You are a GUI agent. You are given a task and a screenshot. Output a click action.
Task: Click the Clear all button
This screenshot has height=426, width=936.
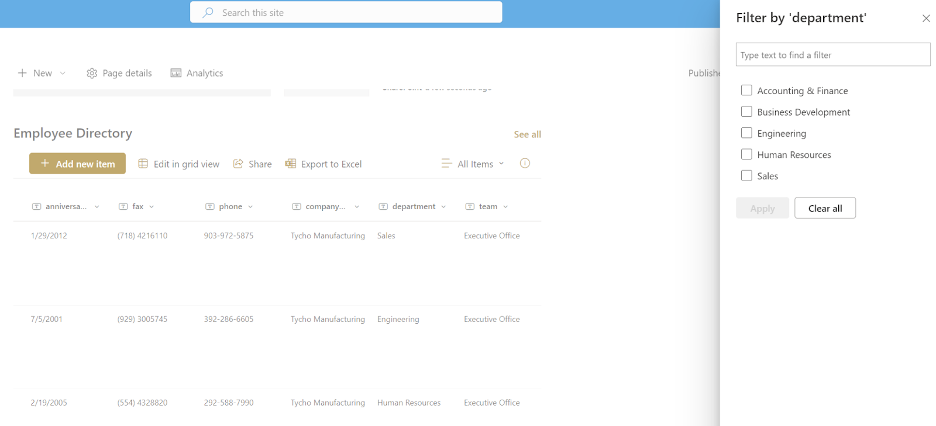pos(825,208)
